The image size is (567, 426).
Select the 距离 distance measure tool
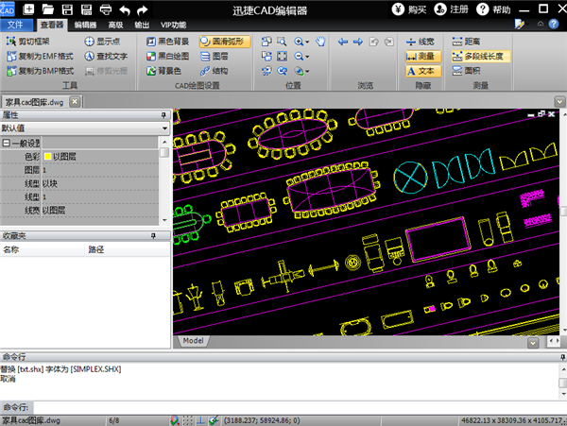tap(467, 42)
